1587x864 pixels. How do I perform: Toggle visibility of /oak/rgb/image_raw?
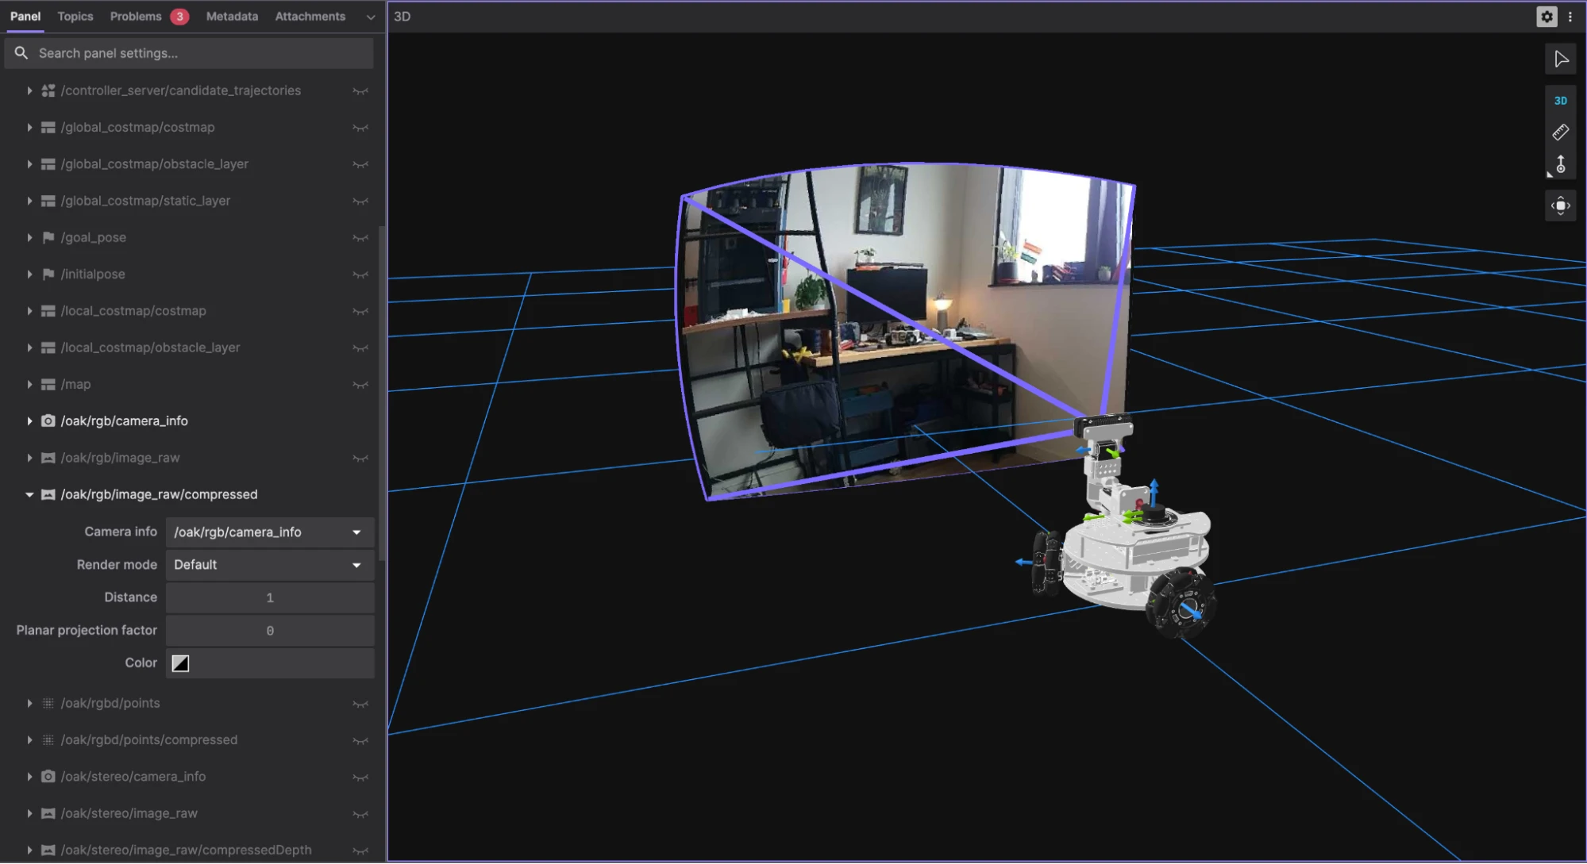(x=360, y=459)
